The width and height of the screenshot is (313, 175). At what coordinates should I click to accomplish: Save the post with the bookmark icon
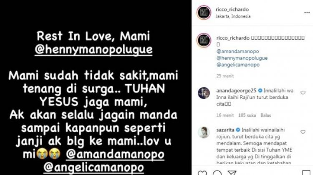pyautogui.click(x=306, y=173)
